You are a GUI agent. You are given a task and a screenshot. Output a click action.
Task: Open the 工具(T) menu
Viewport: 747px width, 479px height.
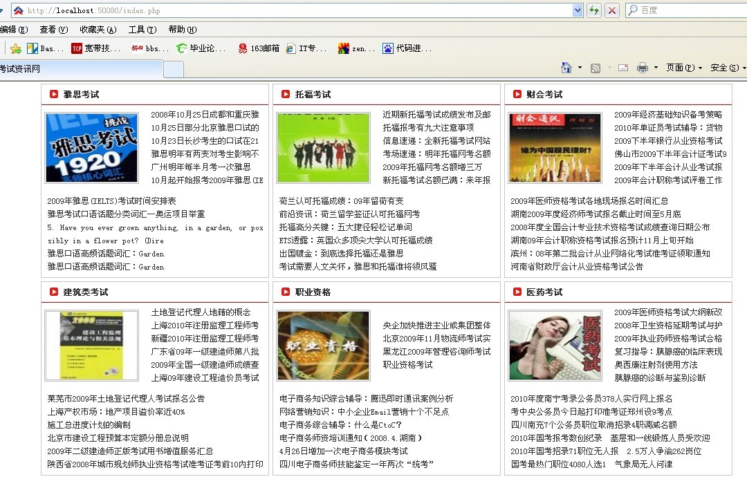tap(141, 30)
